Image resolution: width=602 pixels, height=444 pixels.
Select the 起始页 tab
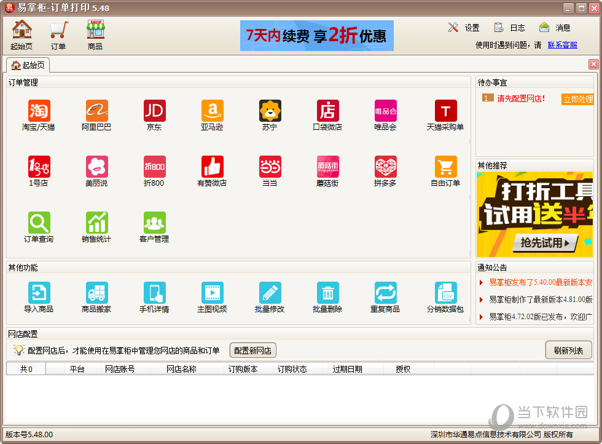(28, 65)
